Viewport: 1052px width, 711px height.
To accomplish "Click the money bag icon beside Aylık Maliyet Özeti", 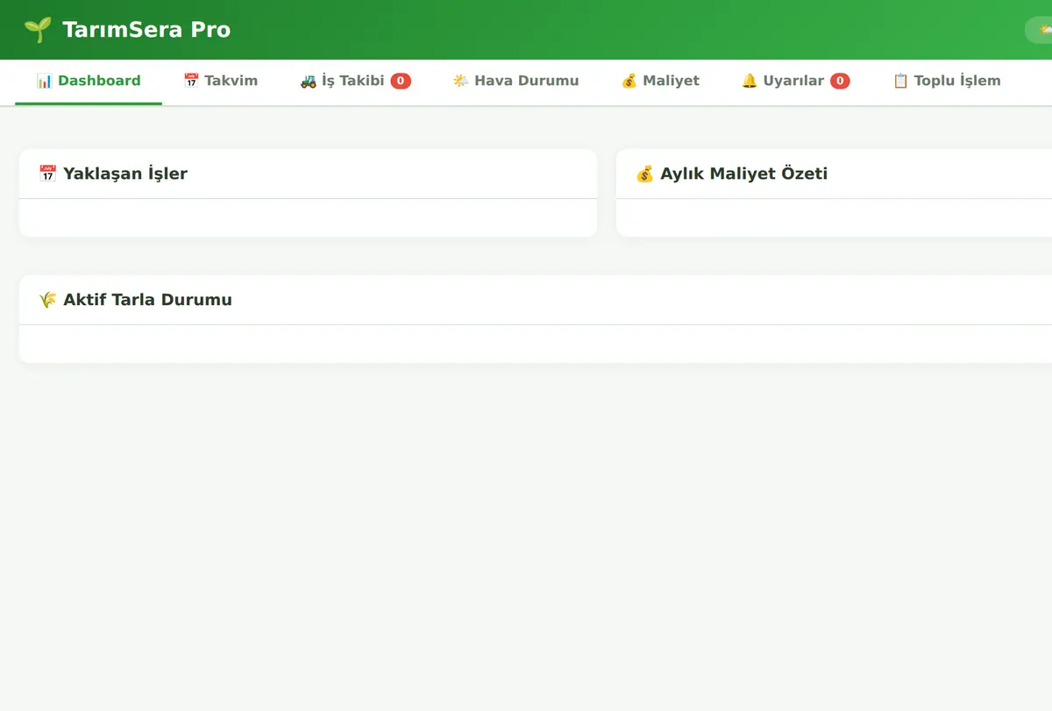I will pyautogui.click(x=645, y=174).
